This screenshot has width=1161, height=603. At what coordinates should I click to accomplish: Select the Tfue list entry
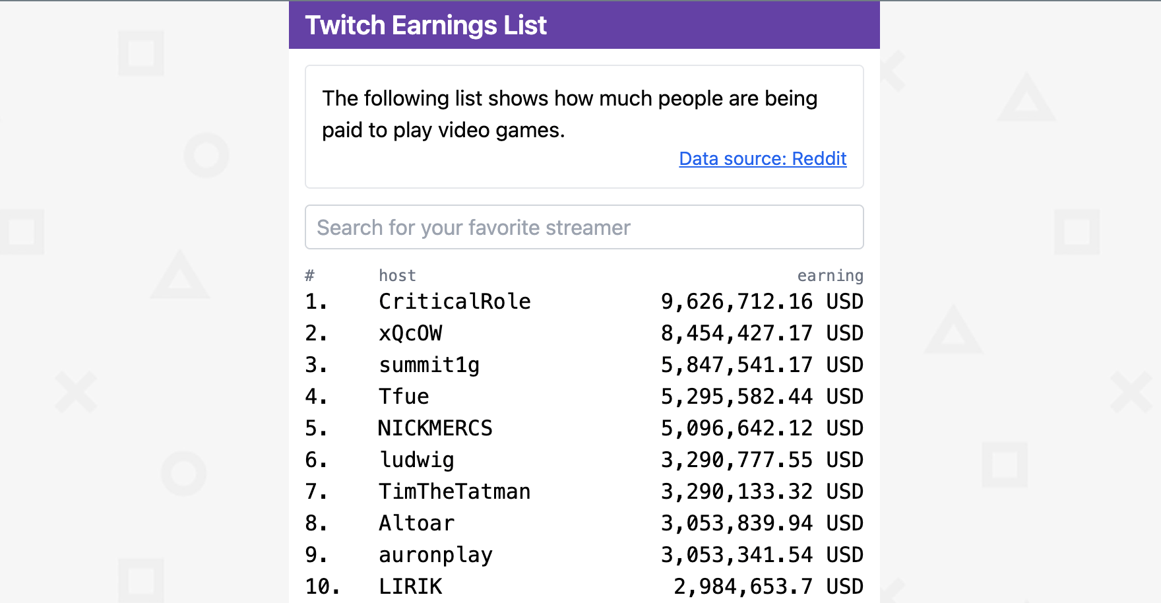[404, 397]
